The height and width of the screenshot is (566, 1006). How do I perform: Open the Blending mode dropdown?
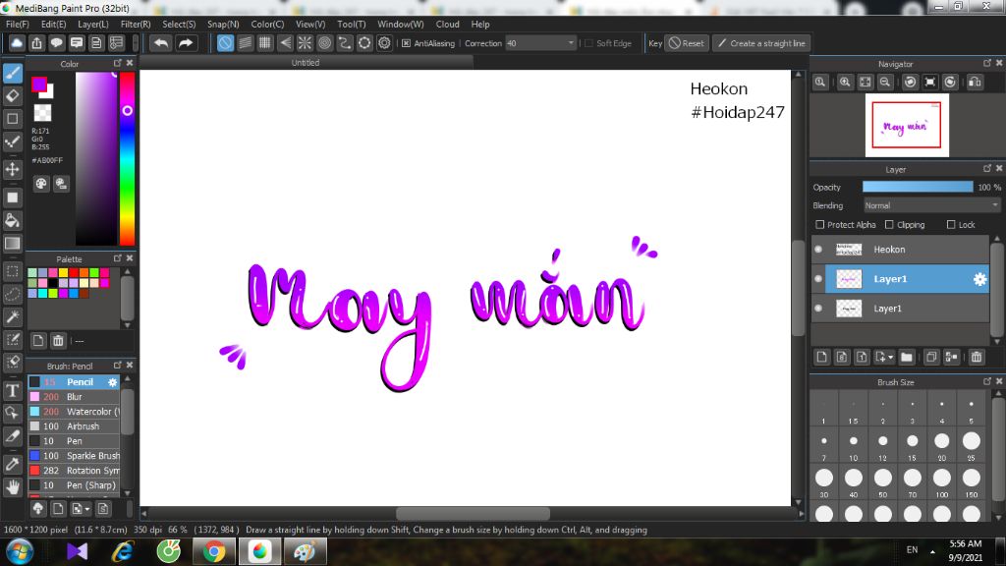[x=931, y=205]
